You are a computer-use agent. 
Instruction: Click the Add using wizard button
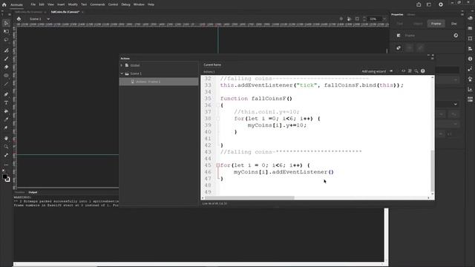point(374,71)
